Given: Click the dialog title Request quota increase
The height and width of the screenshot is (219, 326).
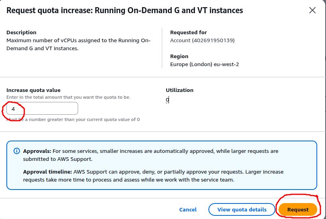Looking at the screenshot, I should click(x=125, y=10).
